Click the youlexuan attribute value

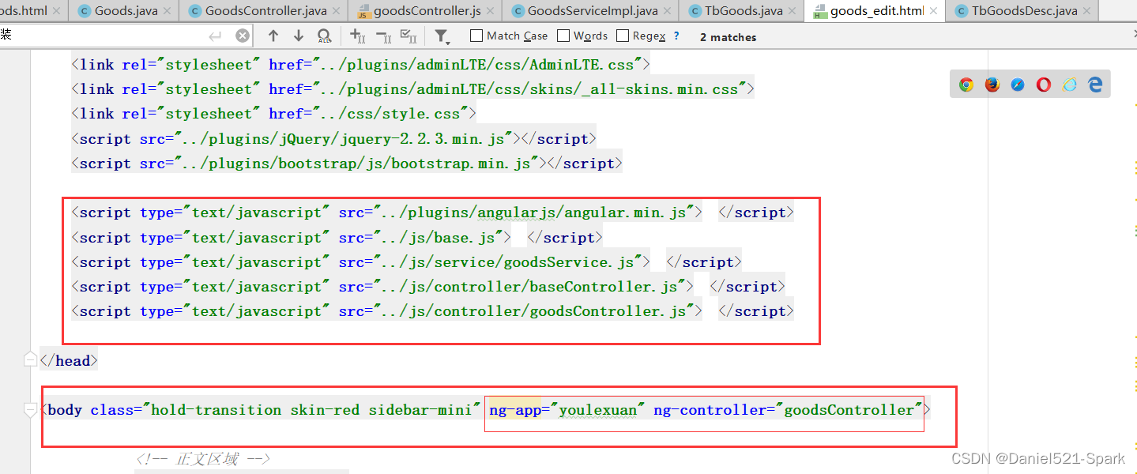pos(597,410)
